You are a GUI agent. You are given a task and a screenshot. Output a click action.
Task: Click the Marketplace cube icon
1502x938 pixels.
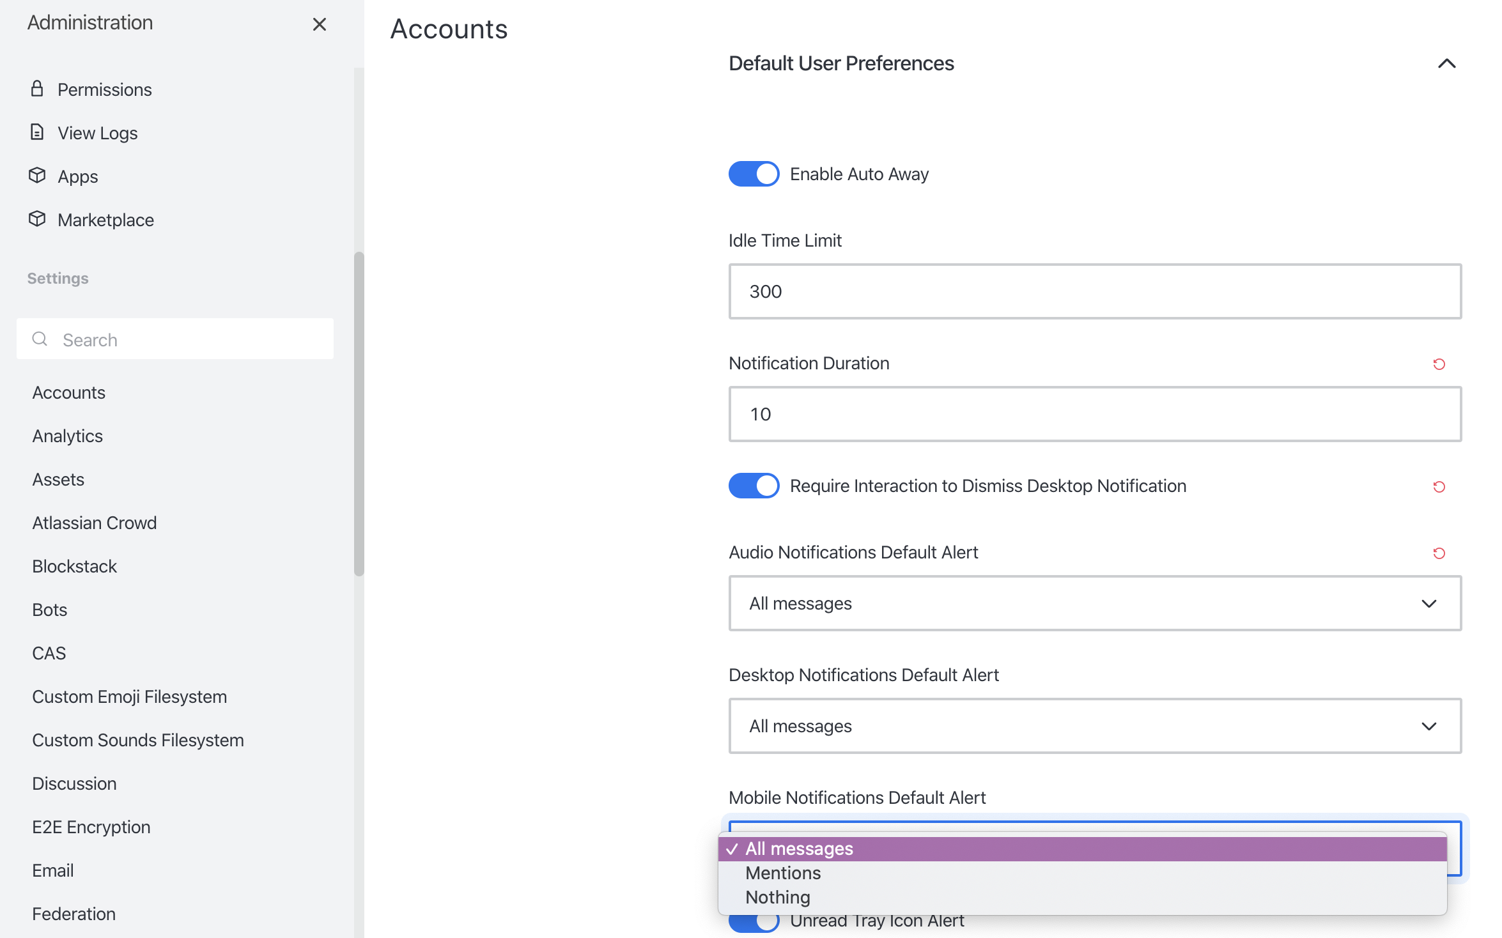[37, 219]
